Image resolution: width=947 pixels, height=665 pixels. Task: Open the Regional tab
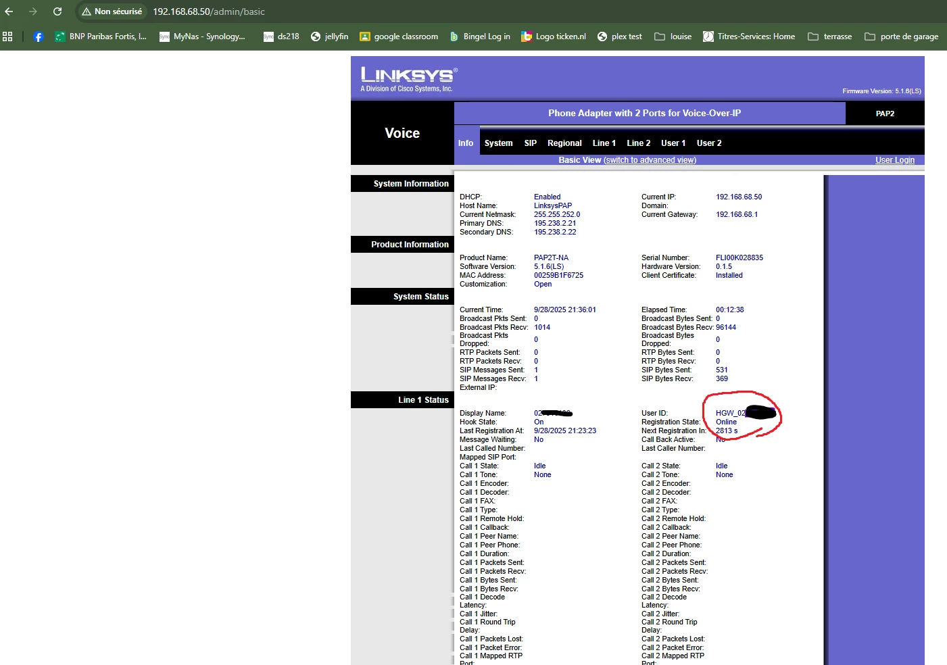[x=564, y=143]
